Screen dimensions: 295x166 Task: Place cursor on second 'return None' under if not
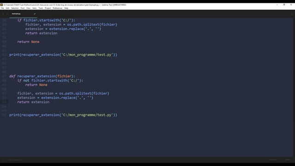[x=36, y=85]
